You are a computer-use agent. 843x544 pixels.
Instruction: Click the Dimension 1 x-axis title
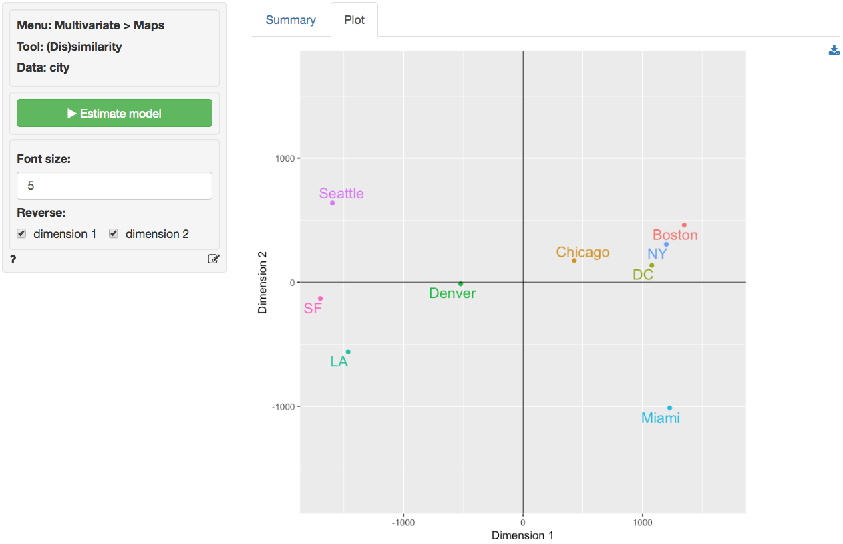(522, 535)
